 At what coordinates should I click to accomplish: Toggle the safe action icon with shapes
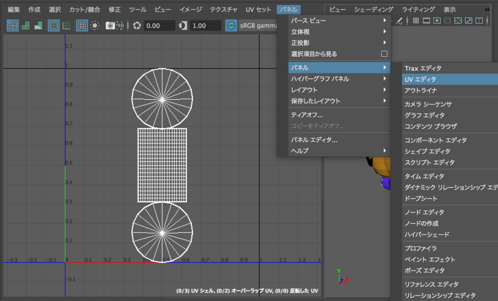[x=468, y=20]
